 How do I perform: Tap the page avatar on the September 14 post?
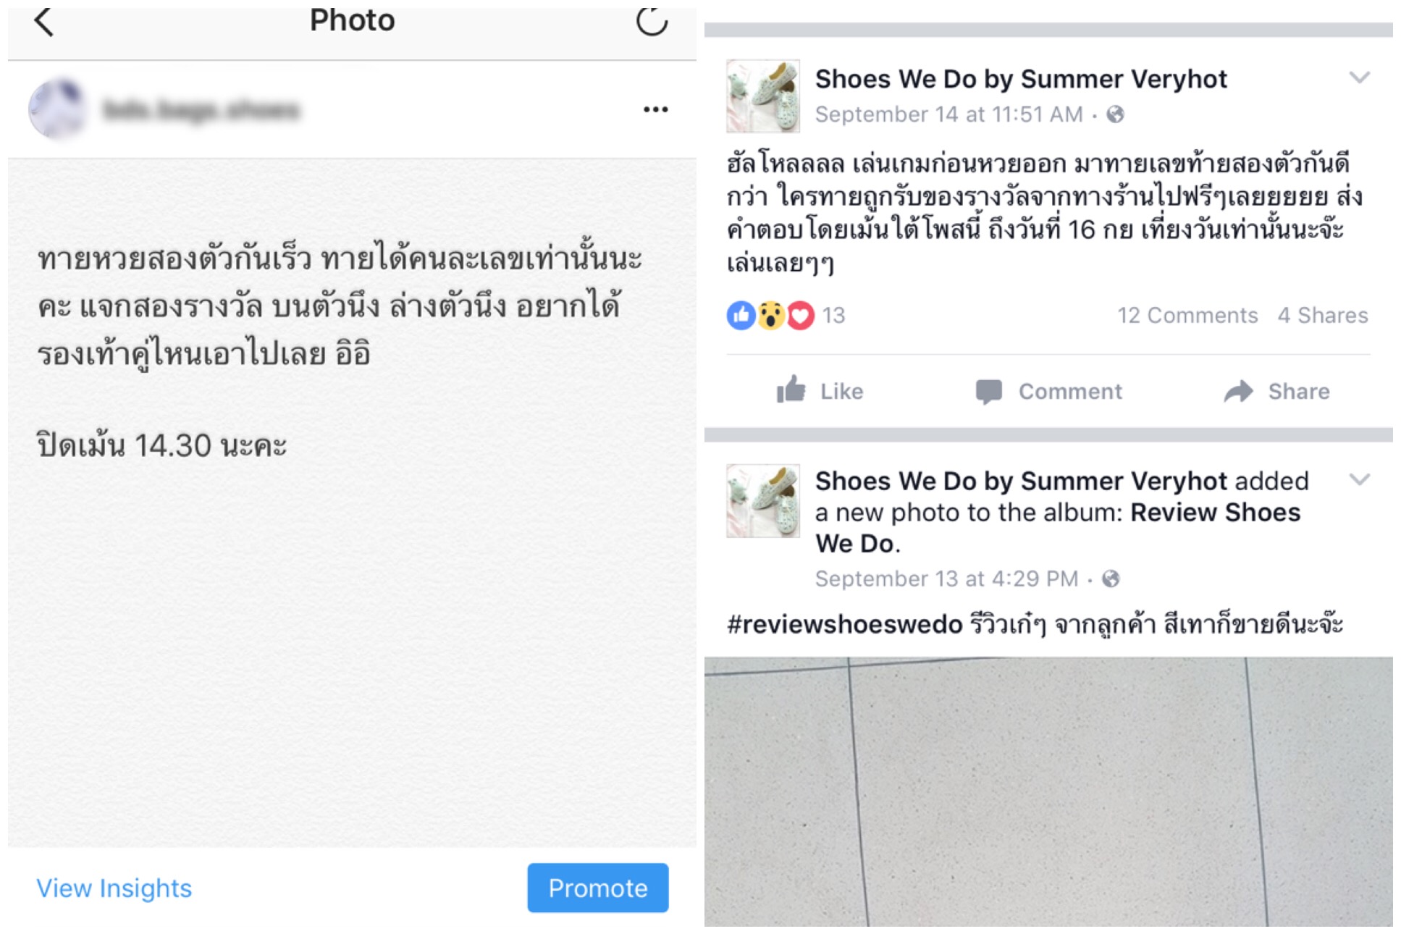tap(763, 96)
